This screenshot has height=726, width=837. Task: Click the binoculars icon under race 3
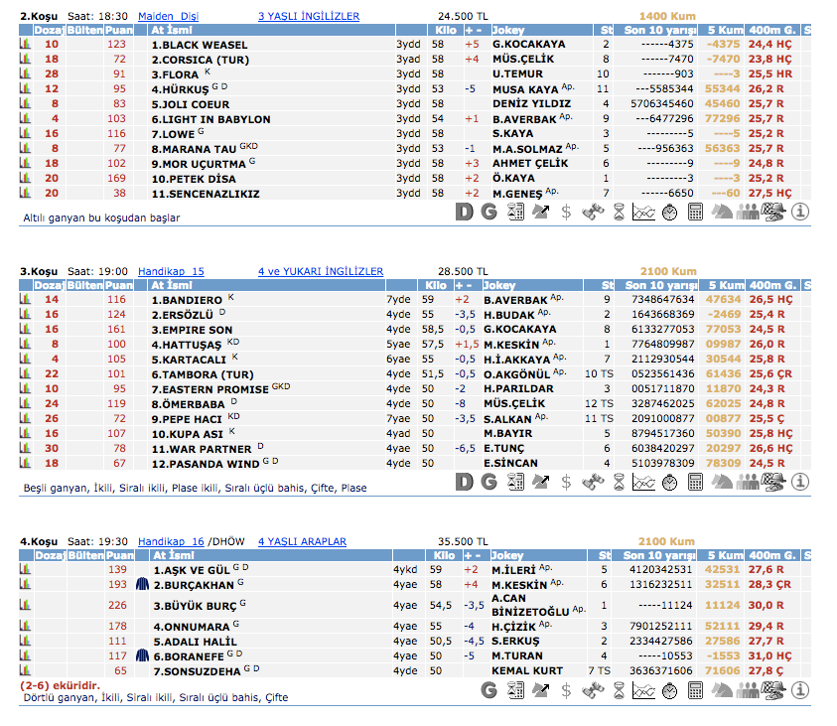pyautogui.click(x=592, y=482)
